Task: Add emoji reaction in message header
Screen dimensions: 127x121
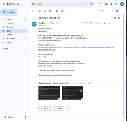Action: pyautogui.click(x=110, y=23)
